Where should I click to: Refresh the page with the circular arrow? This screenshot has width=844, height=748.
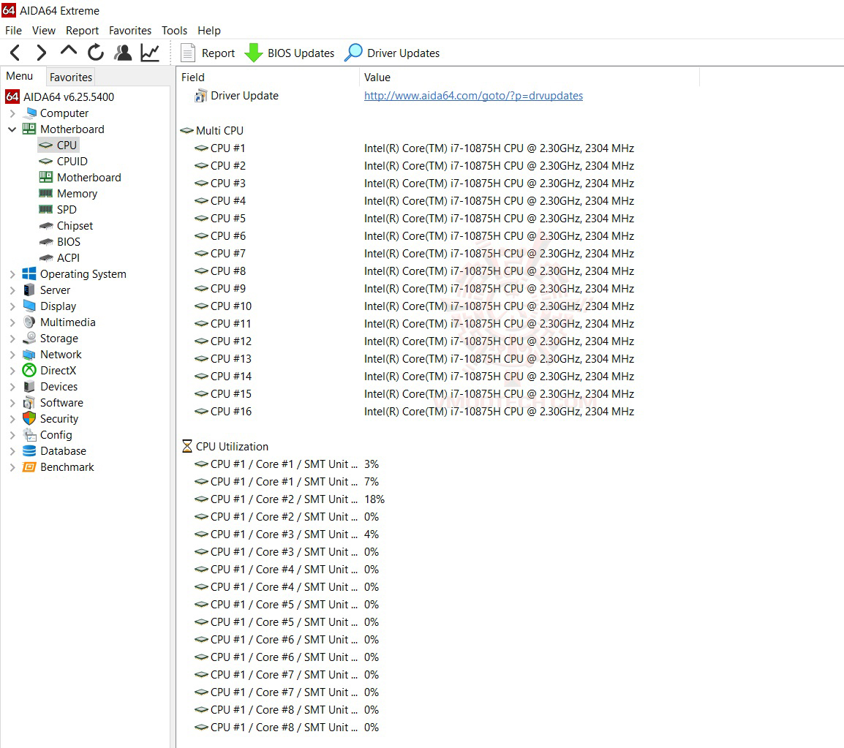point(96,53)
